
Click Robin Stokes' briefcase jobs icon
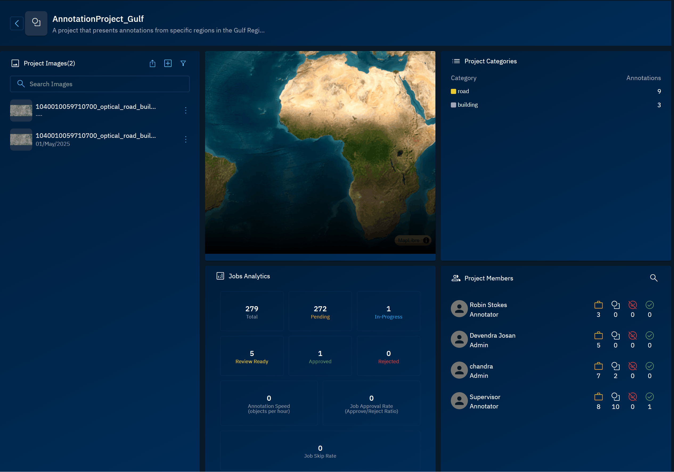[x=598, y=305]
